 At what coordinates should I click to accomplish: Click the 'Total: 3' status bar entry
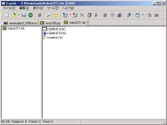pyautogui.click(x=48, y=122)
